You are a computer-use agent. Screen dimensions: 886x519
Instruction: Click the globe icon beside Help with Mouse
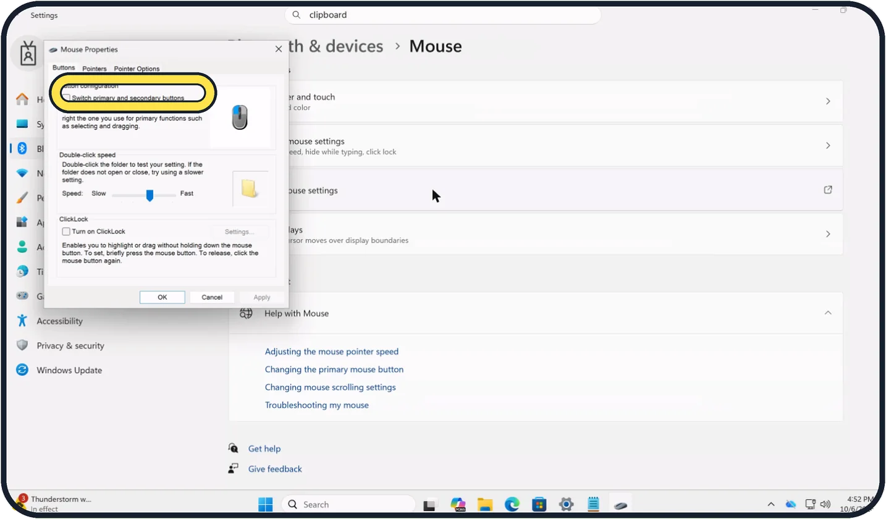tap(246, 313)
